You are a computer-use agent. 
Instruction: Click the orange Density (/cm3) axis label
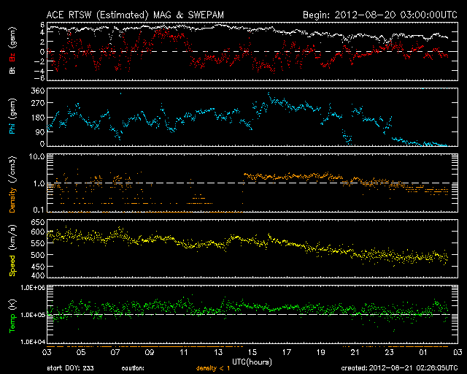(12, 185)
